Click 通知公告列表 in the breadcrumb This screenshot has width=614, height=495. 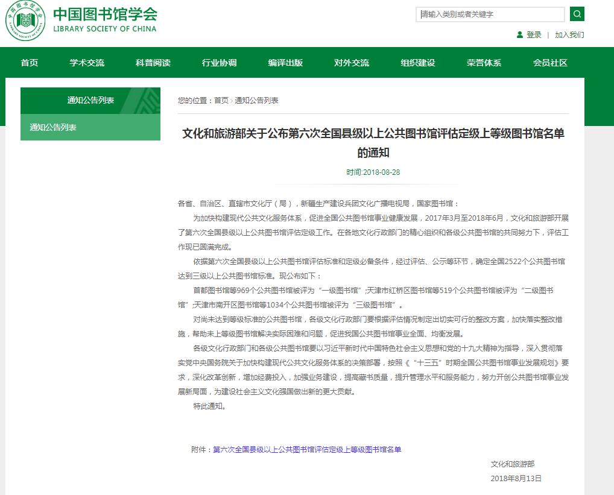coord(256,101)
